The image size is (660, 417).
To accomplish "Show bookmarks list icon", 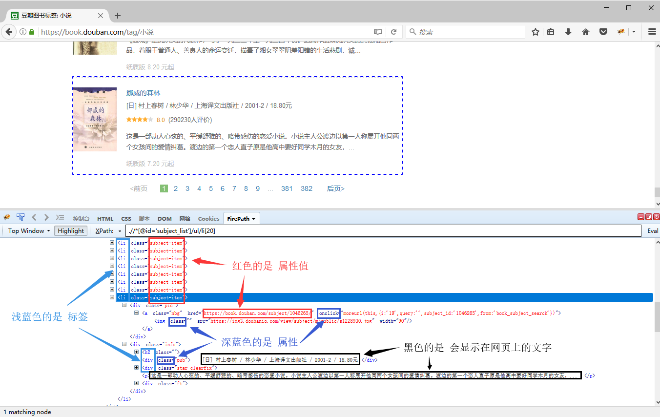I will click(551, 32).
